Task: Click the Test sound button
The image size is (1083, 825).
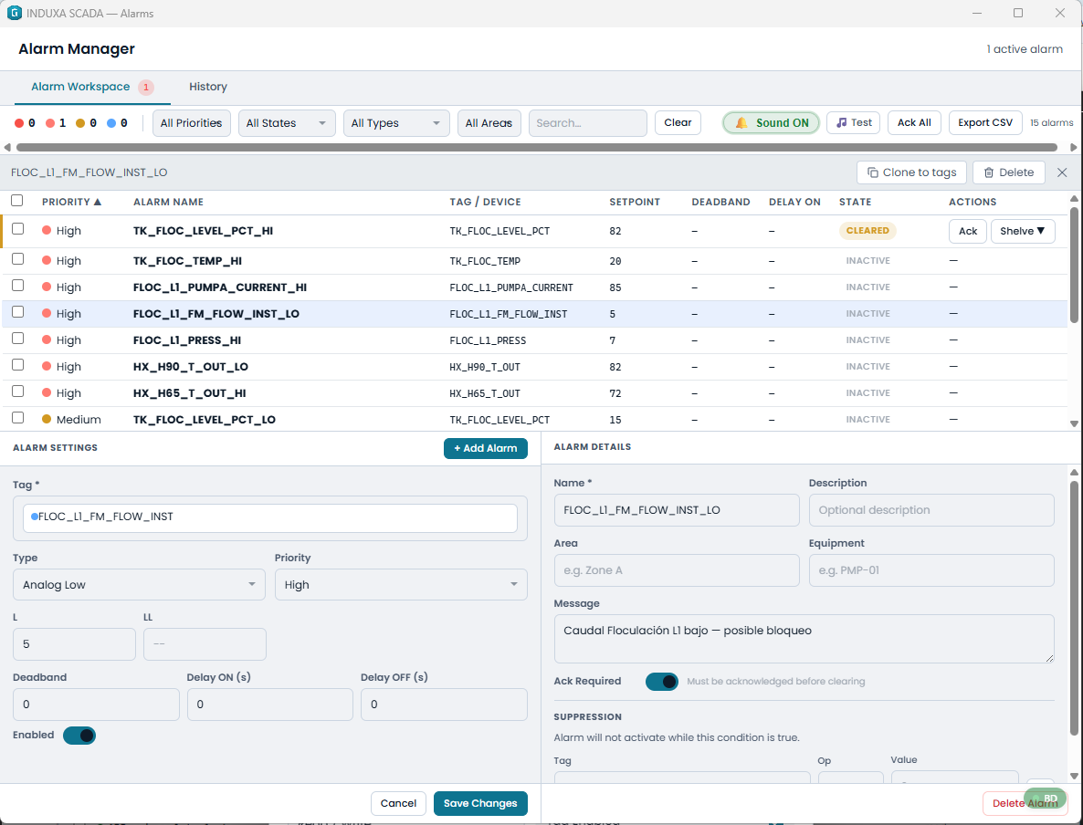Action: pos(854,123)
